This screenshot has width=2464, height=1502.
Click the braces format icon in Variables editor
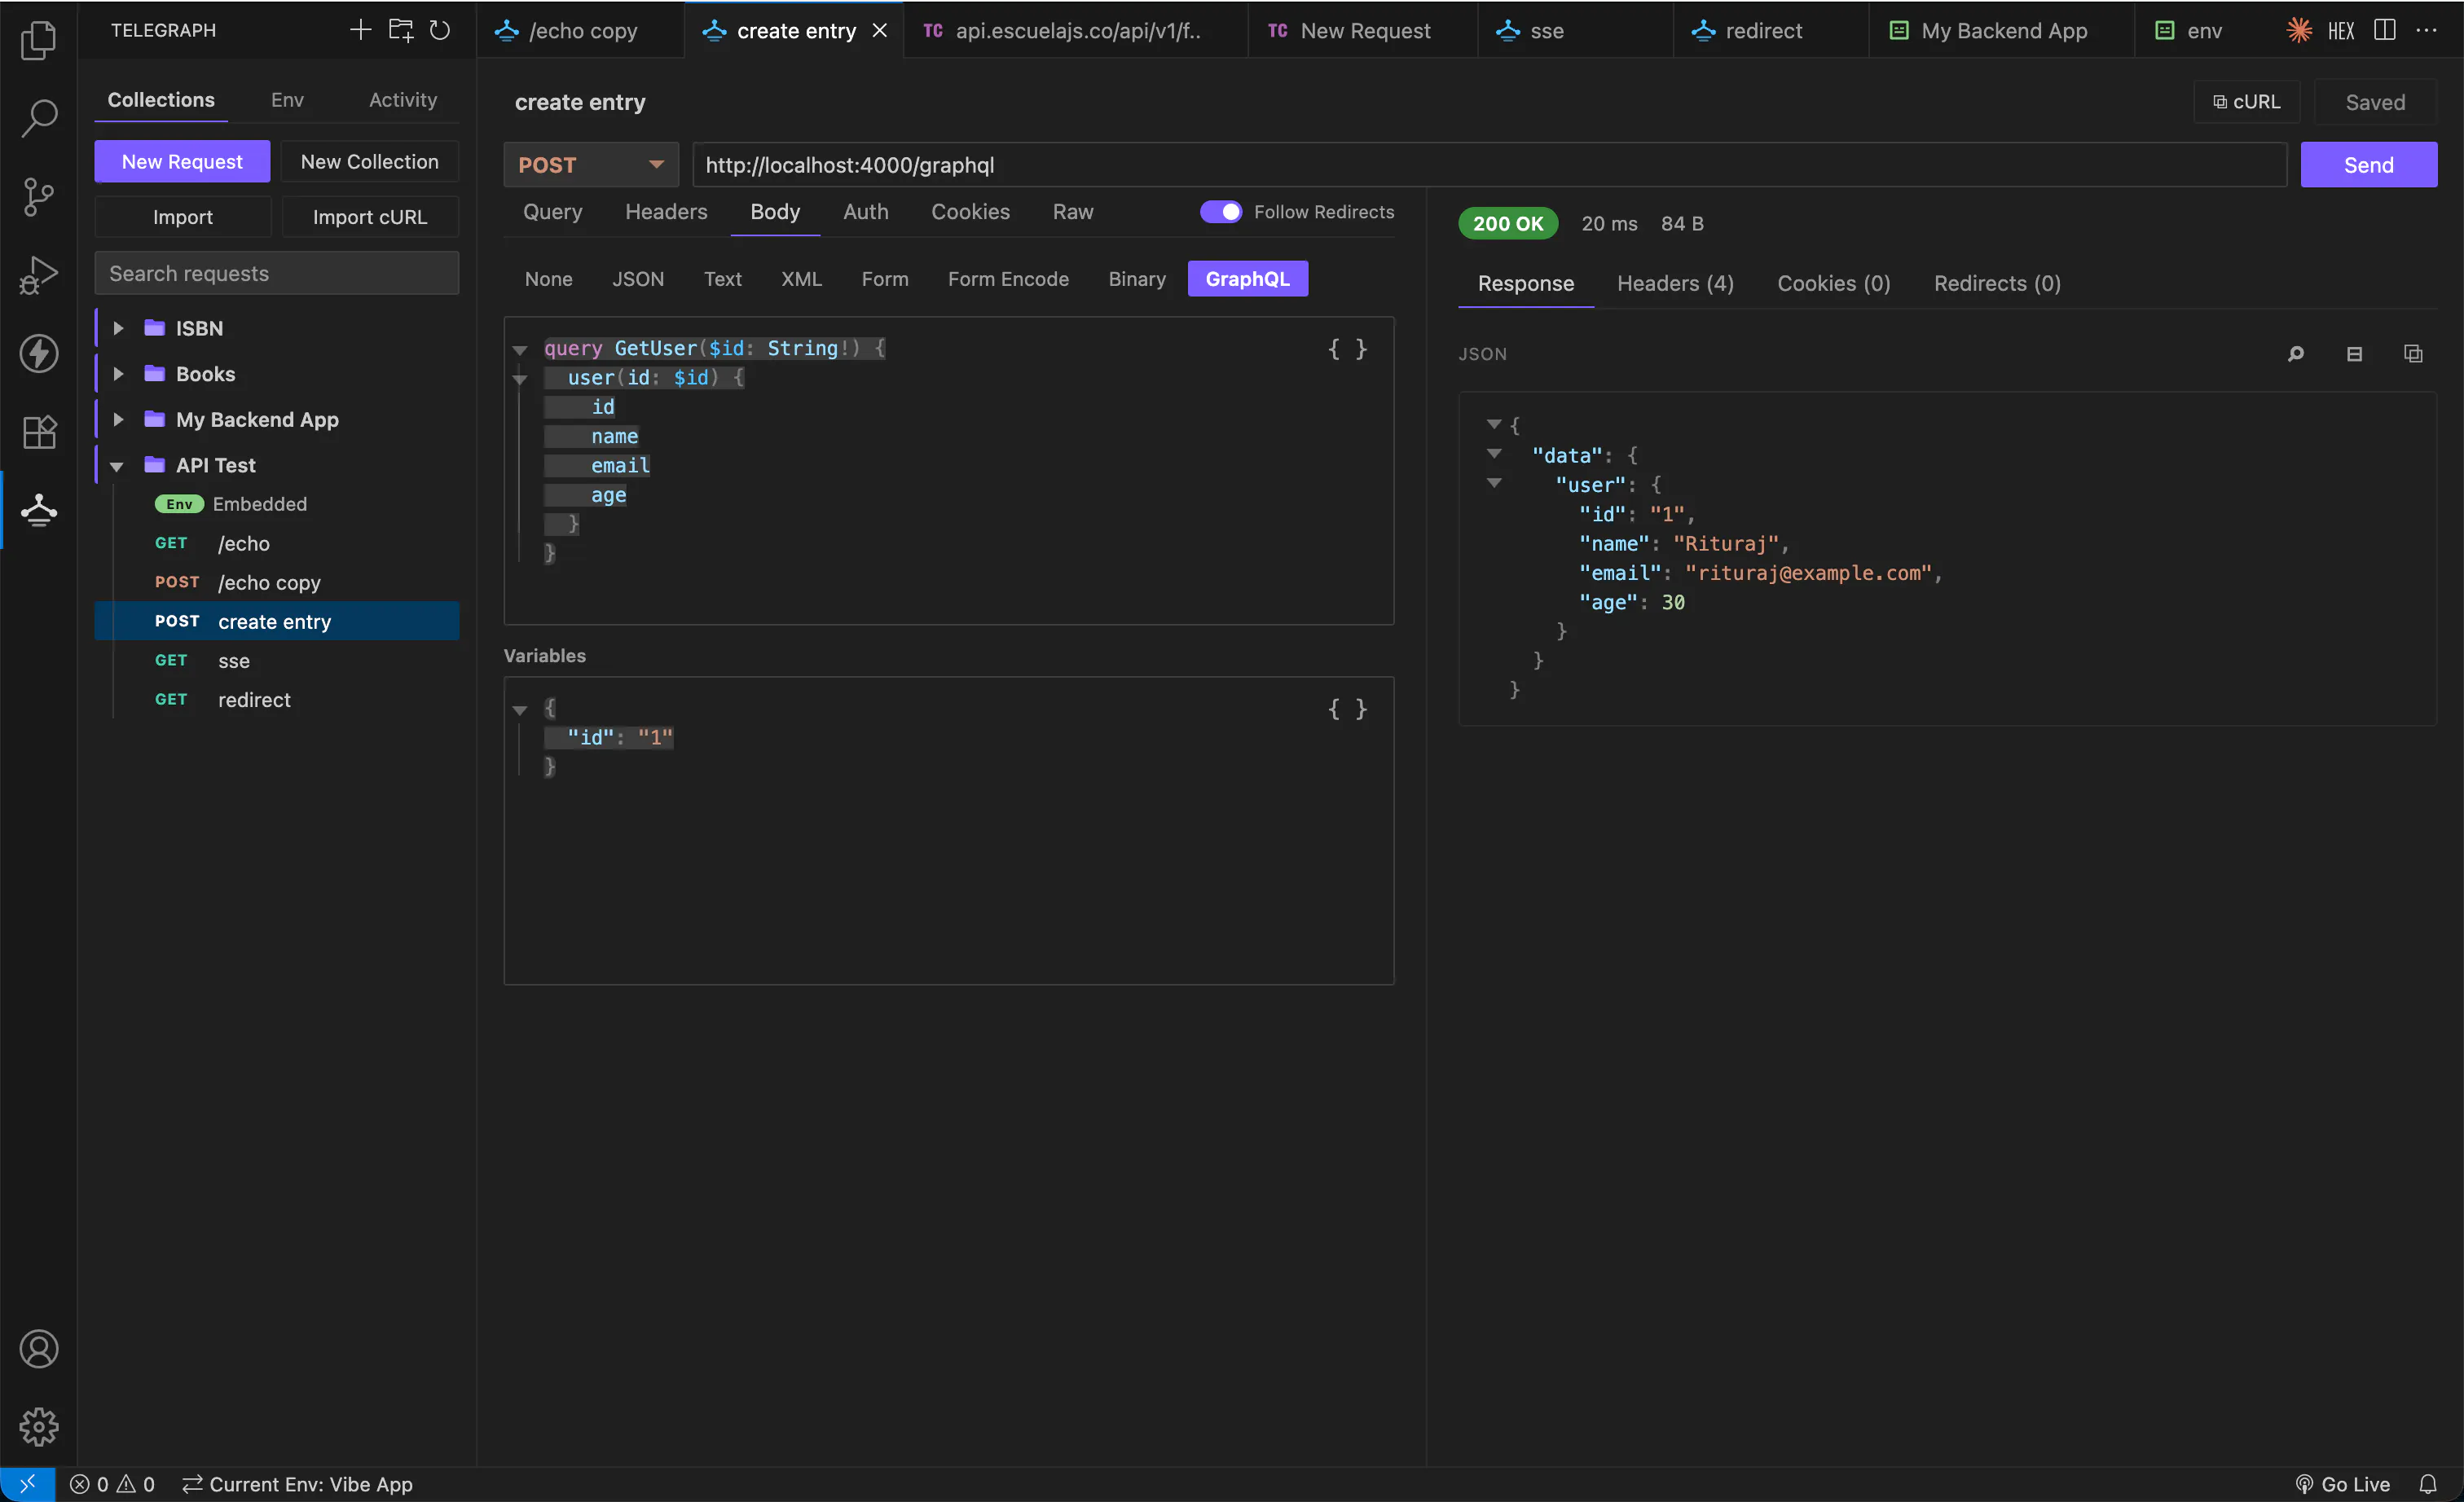[1347, 709]
